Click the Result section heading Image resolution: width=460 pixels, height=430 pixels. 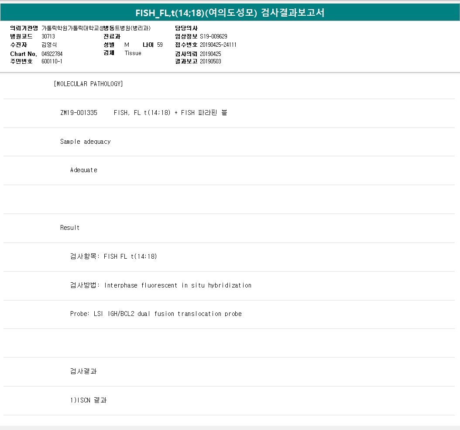(x=70, y=228)
